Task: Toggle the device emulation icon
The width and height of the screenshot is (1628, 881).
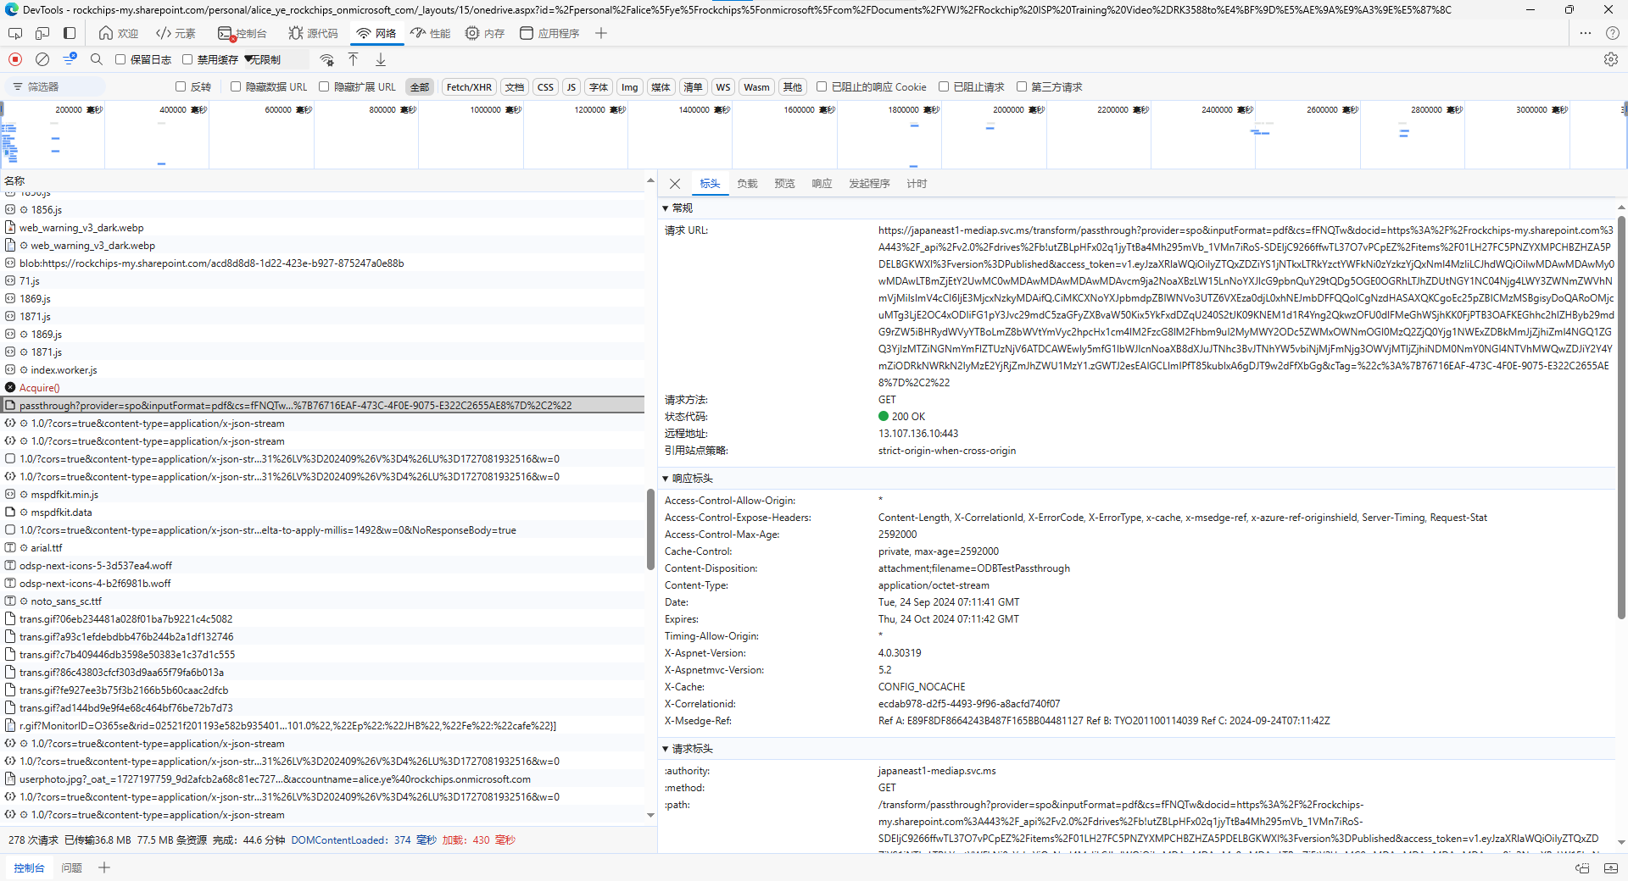Action: click(x=42, y=33)
